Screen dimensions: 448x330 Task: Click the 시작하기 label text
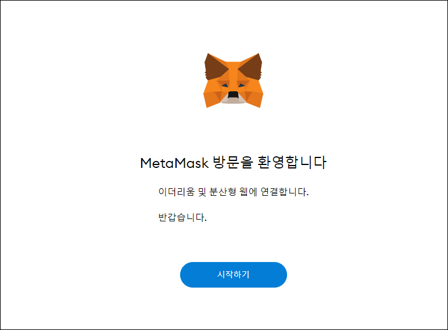[234, 275]
